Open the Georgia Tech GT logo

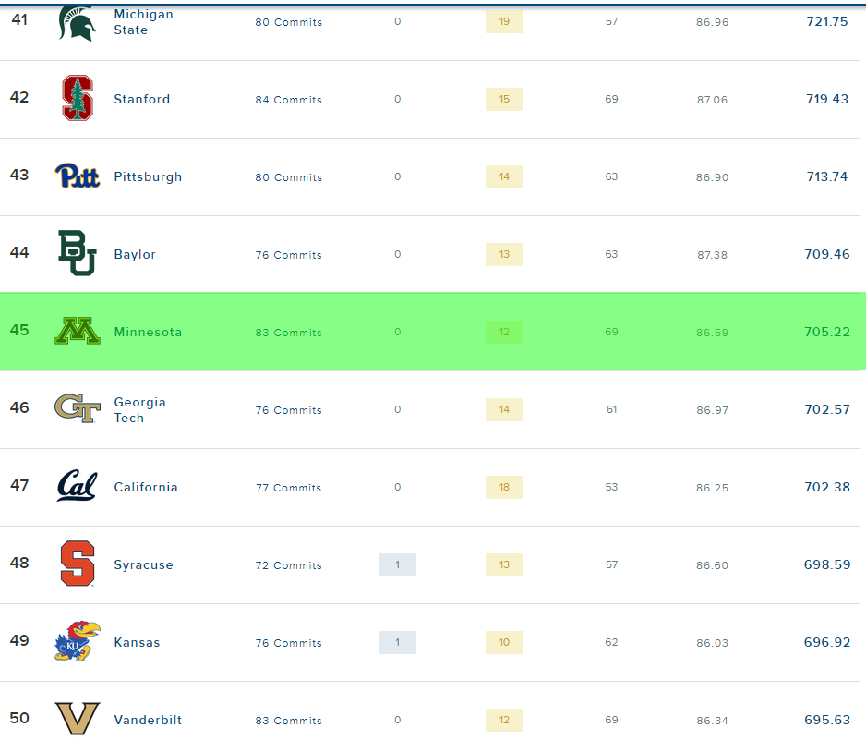pos(78,408)
